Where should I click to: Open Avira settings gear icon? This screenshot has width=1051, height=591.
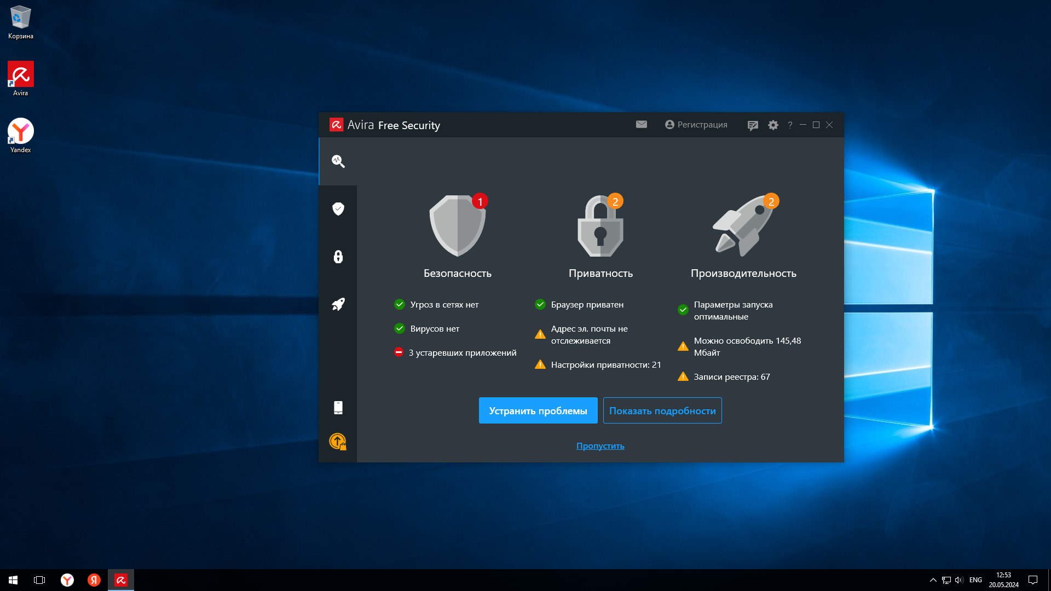click(773, 125)
